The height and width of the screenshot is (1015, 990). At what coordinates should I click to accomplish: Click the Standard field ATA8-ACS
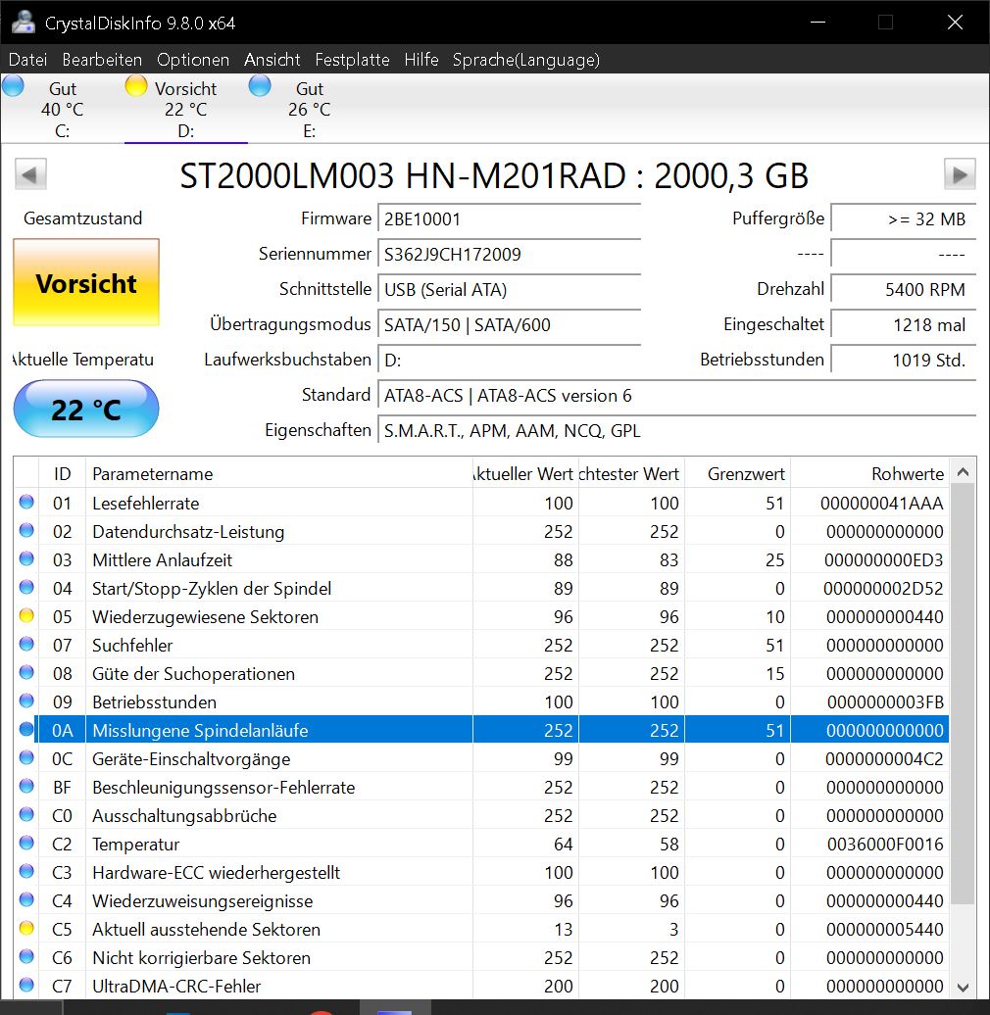(676, 395)
